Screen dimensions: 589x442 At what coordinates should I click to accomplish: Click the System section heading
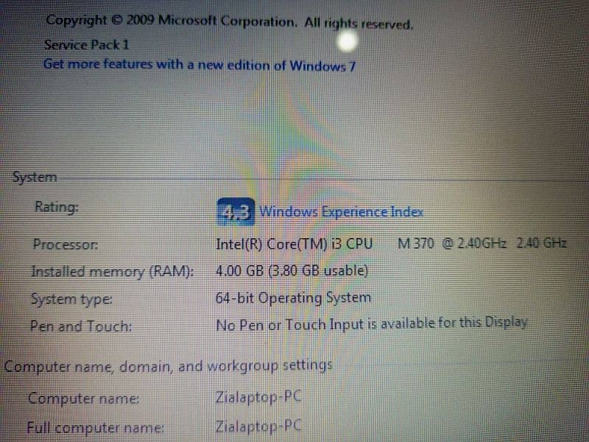35,177
